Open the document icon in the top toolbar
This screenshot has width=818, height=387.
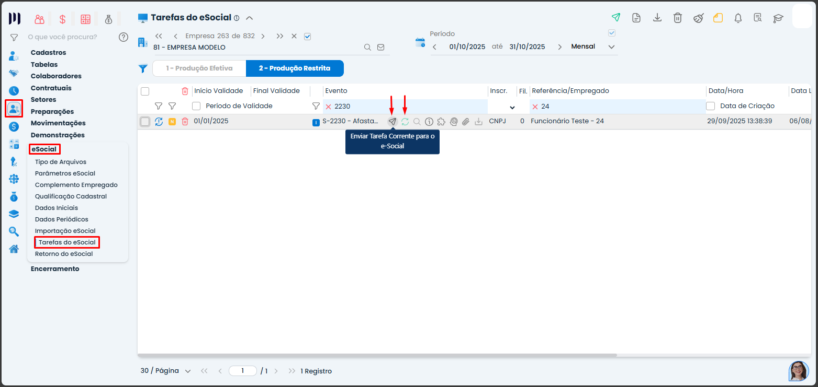636,18
